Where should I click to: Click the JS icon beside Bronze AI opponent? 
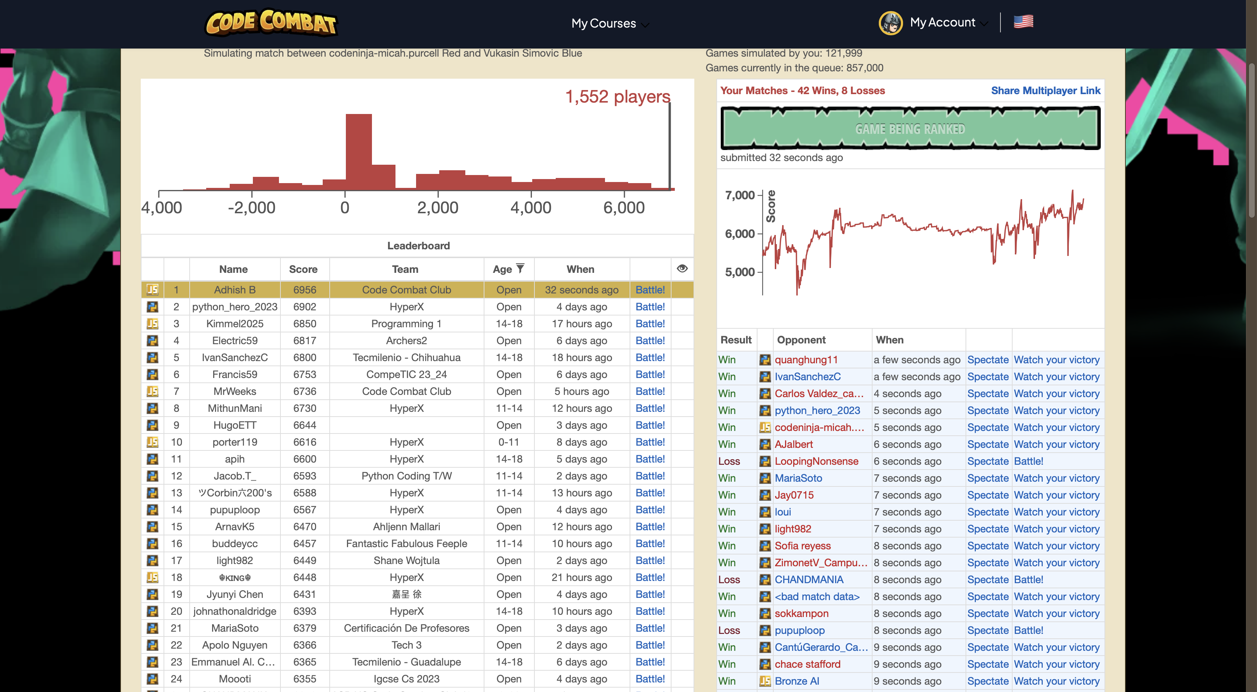click(x=764, y=681)
